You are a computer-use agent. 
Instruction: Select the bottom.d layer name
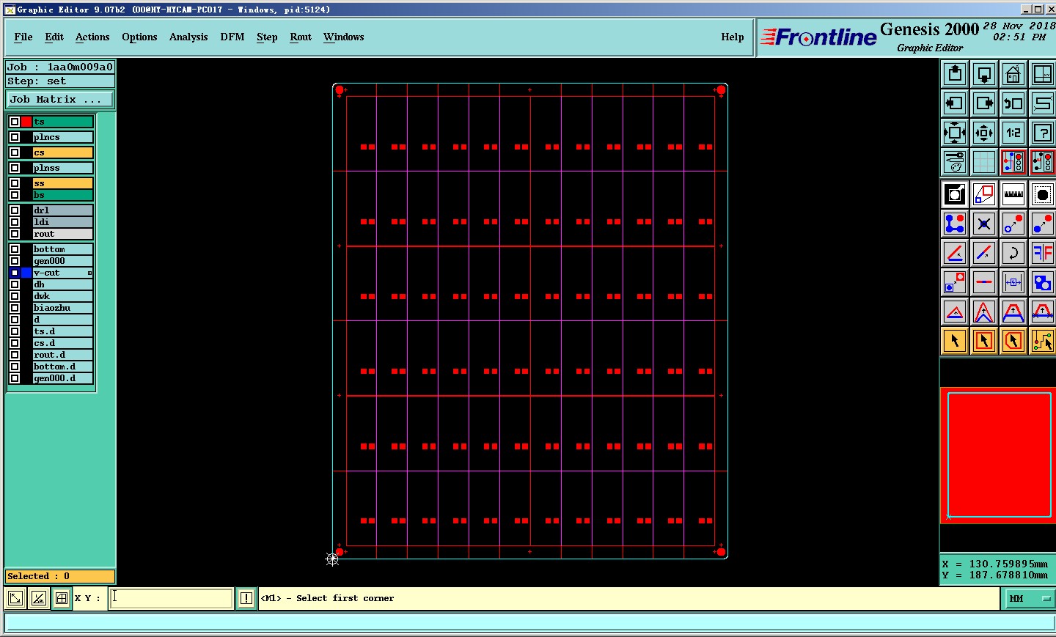click(x=63, y=367)
